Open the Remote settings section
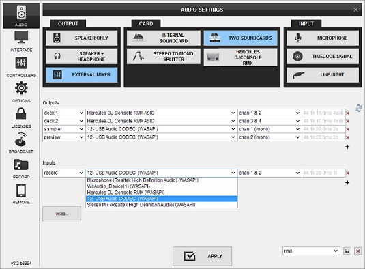The height and width of the screenshot is (269, 365). click(x=21, y=194)
